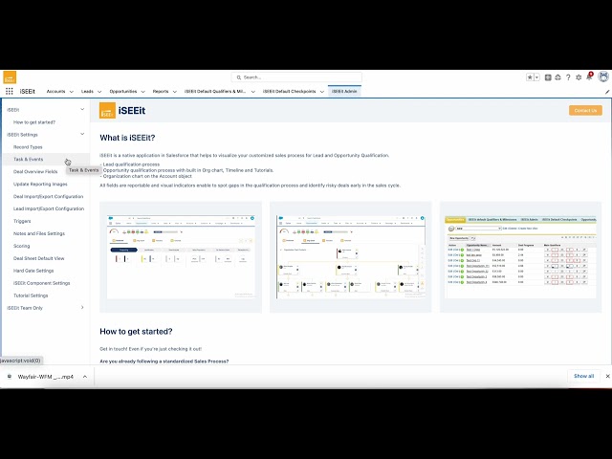Open the Opportunities tab
Viewport: 612px width, 459px height.
tap(123, 92)
